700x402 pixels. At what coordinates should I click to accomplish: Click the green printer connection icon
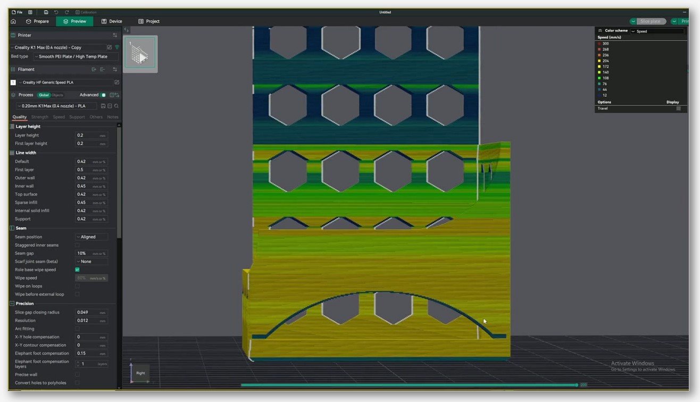117,47
